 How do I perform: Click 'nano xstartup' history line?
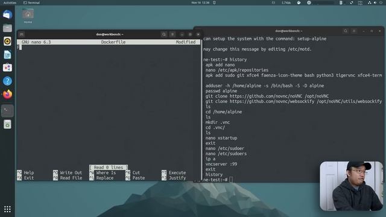pos(221,138)
